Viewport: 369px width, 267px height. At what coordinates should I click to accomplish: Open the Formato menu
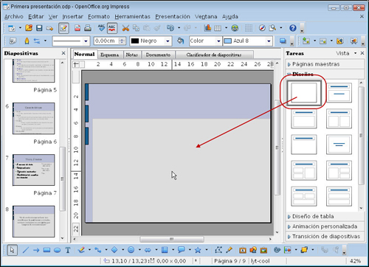coord(99,16)
